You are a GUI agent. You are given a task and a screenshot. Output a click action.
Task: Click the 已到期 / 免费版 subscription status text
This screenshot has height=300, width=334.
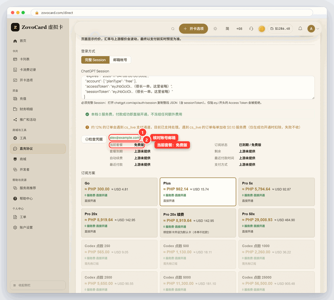[x=250, y=145]
